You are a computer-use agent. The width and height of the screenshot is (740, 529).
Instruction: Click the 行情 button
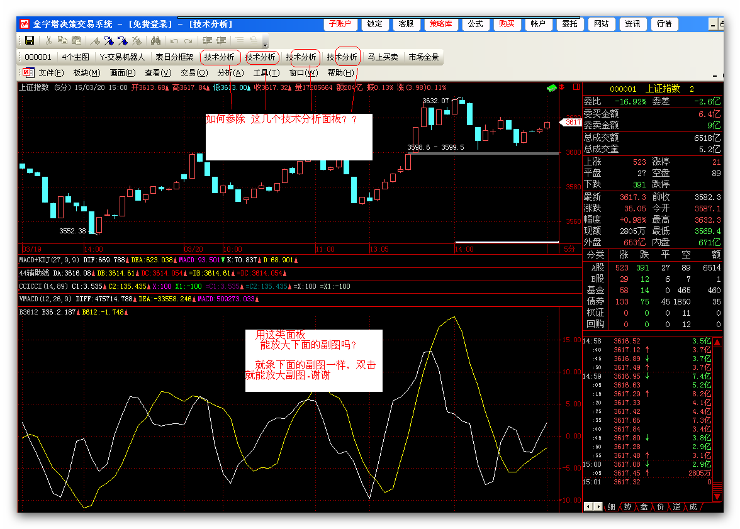click(664, 24)
